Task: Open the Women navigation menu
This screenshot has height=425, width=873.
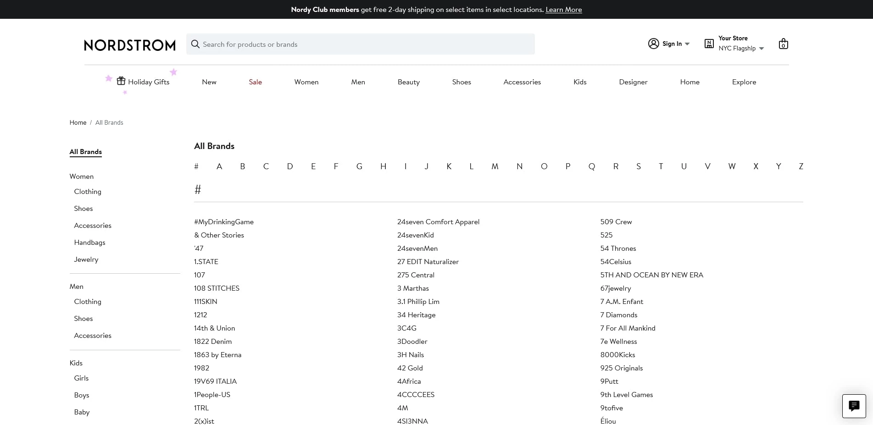Action: (306, 82)
